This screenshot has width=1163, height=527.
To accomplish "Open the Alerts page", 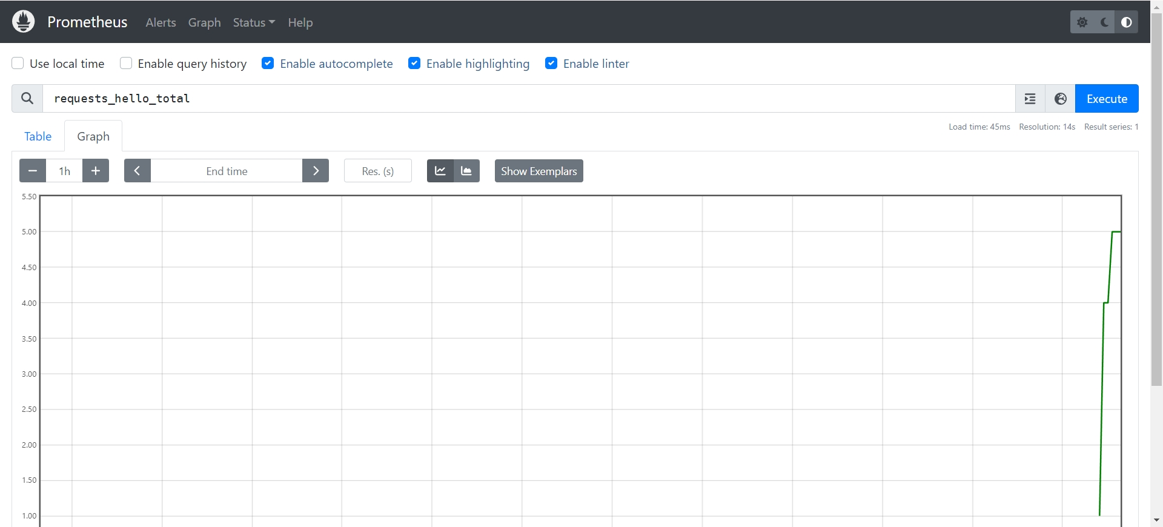I will click(161, 22).
